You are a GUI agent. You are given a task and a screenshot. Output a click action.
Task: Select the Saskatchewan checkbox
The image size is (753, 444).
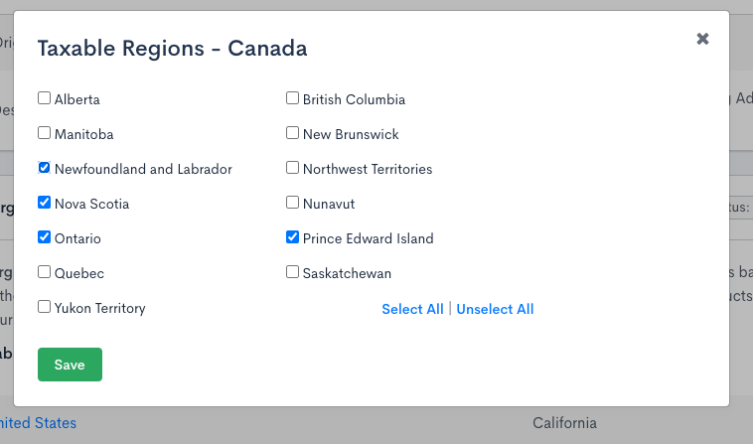click(293, 272)
